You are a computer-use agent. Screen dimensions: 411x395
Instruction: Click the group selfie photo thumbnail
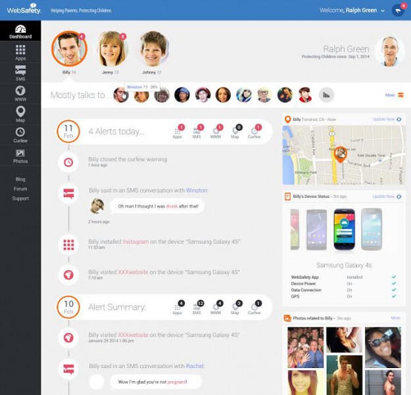click(x=306, y=347)
